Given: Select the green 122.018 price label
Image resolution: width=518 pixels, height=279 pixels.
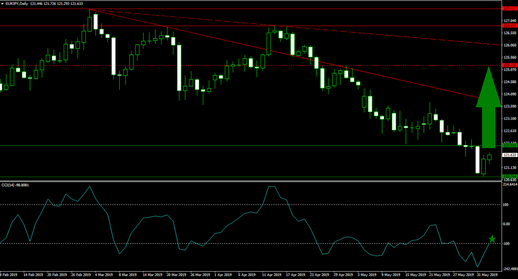Looking at the screenshot, I should [509, 146].
